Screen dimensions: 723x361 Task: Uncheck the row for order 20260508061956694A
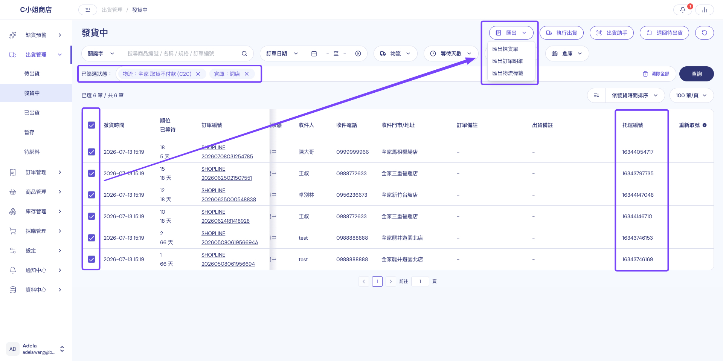click(x=92, y=238)
